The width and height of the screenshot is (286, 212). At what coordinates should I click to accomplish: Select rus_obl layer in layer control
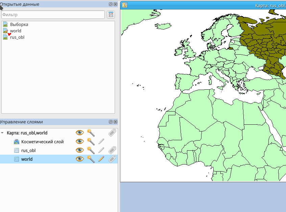[x=28, y=150]
